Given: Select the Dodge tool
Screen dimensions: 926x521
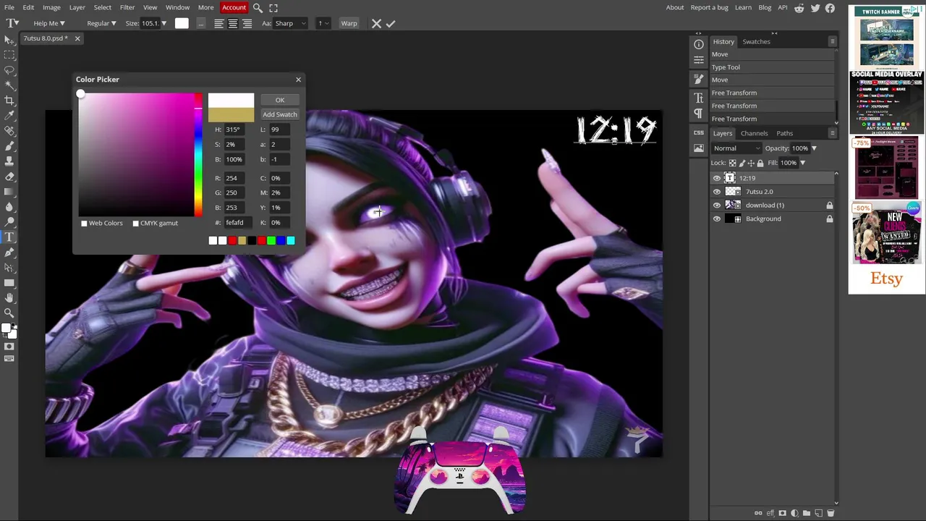Looking at the screenshot, I should (x=9, y=222).
